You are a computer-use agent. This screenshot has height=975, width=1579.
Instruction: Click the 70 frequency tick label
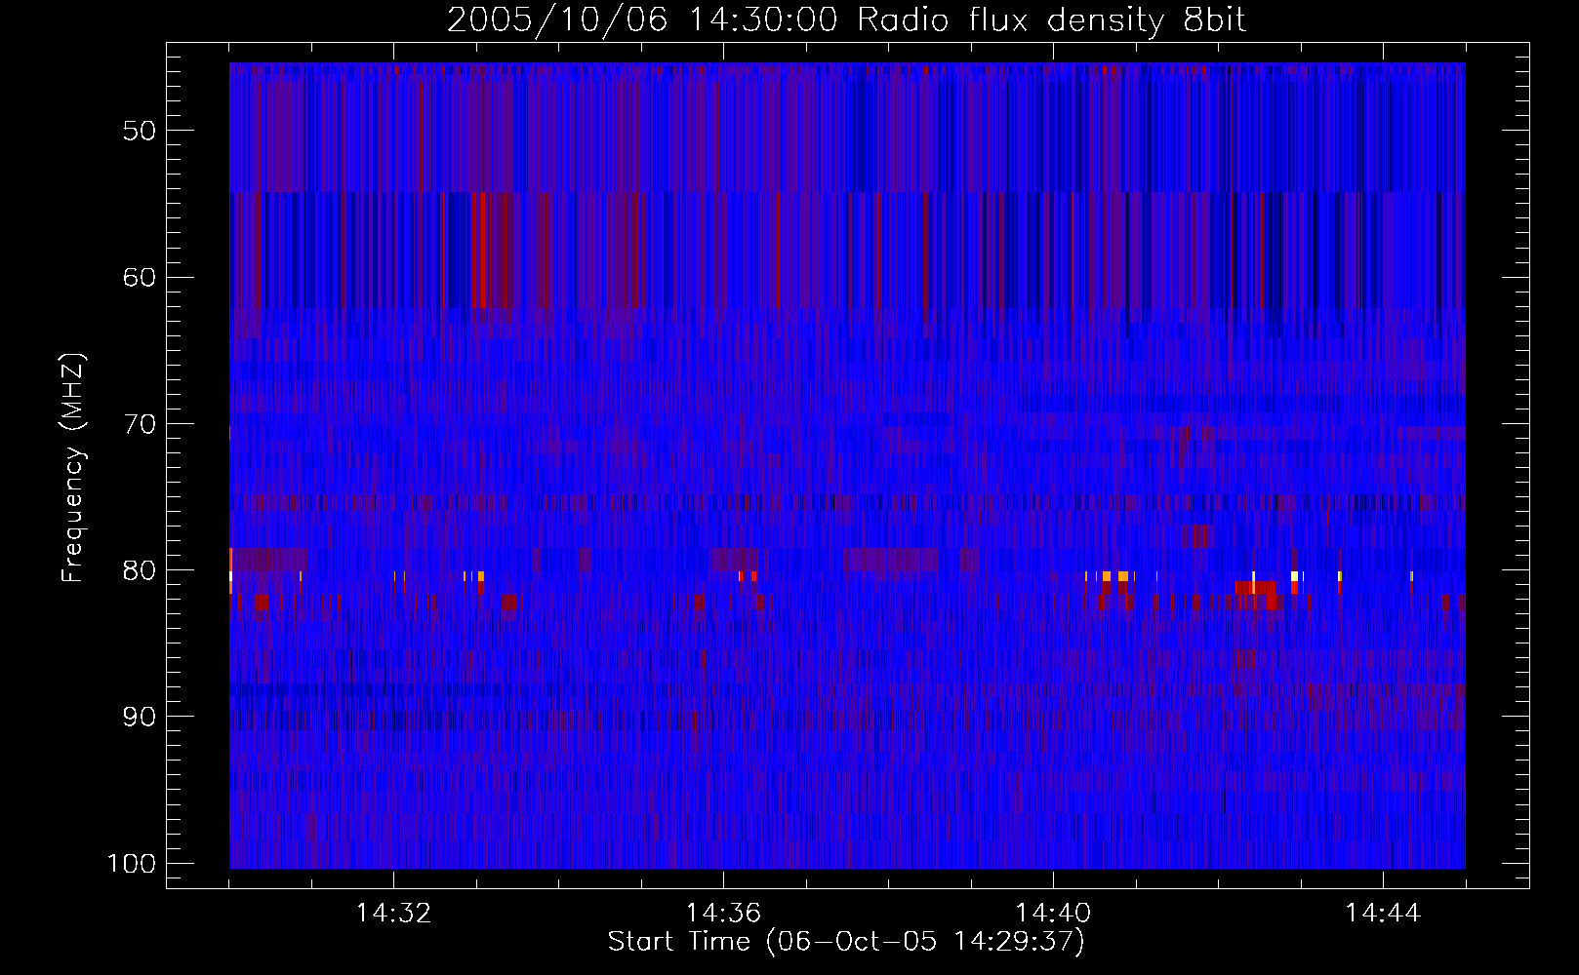tap(140, 424)
